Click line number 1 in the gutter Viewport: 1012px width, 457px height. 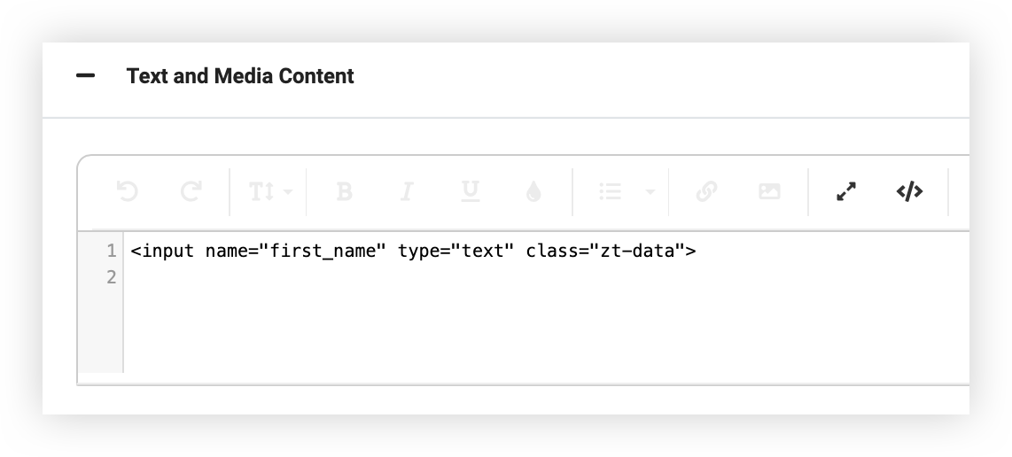(111, 252)
